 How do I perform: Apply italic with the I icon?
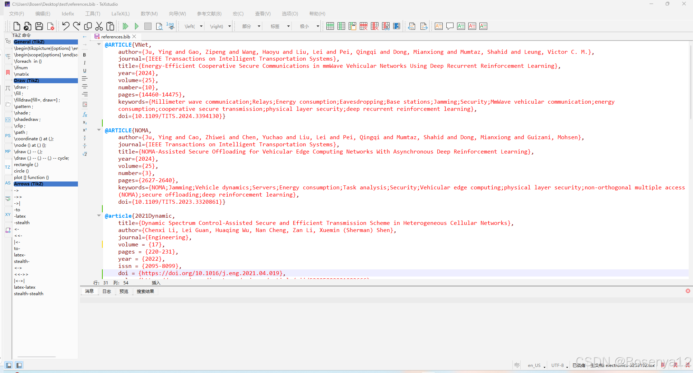(85, 63)
